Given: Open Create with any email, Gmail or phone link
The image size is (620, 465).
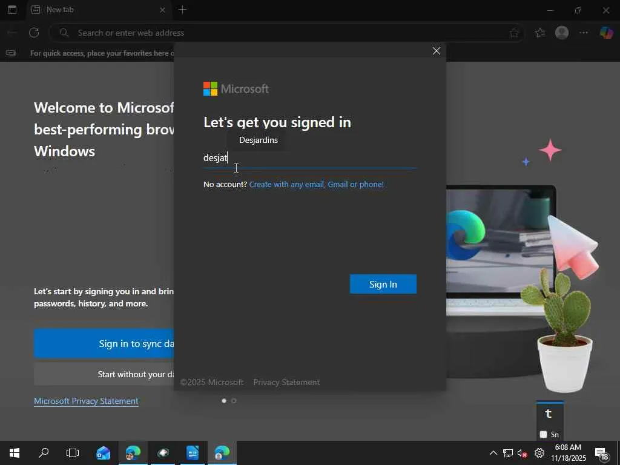Looking at the screenshot, I should (x=316, y=184).
